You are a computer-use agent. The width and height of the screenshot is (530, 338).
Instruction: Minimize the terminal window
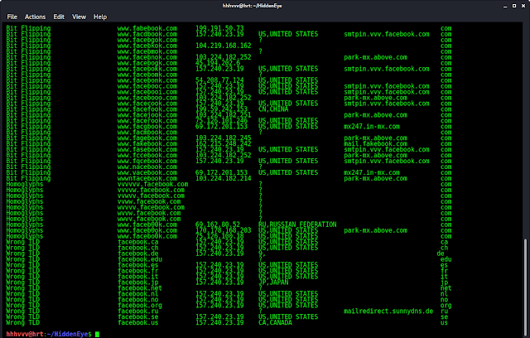point(505,6)
